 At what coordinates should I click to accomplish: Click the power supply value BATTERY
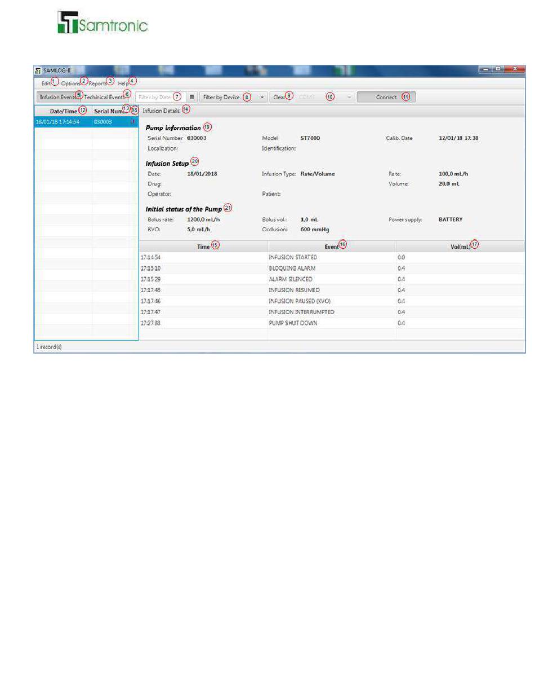(451, 219)
